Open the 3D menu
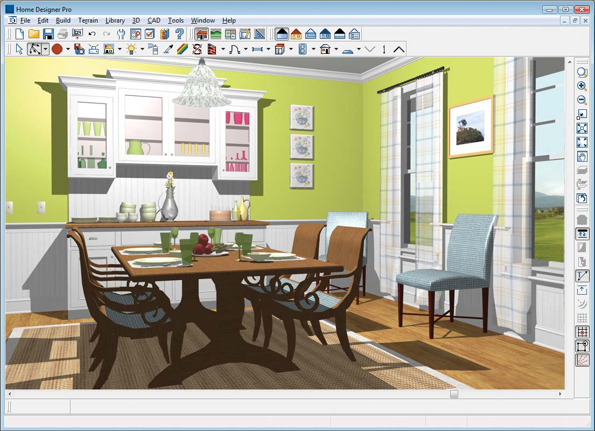595x431 pixels. point(136,20)
